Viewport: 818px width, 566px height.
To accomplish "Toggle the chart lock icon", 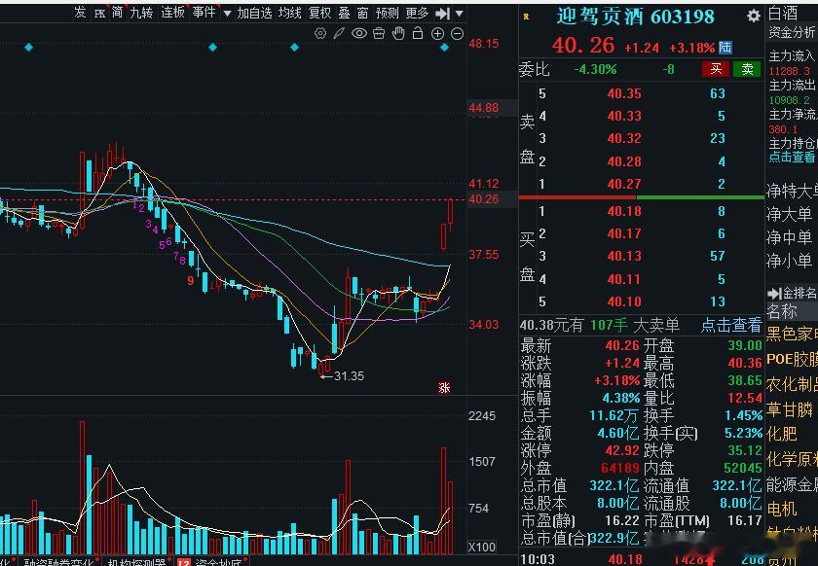I will [x=418, y=34].
